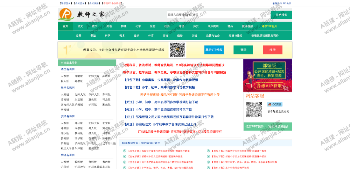Select 生物 in the navigation bar
The image size is (350, 169).
point(153,26)
